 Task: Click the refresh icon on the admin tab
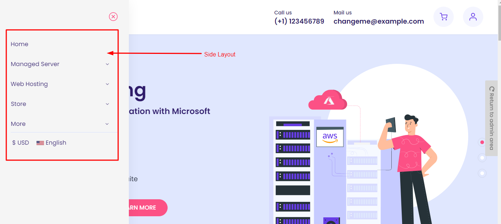pos(491,89)
